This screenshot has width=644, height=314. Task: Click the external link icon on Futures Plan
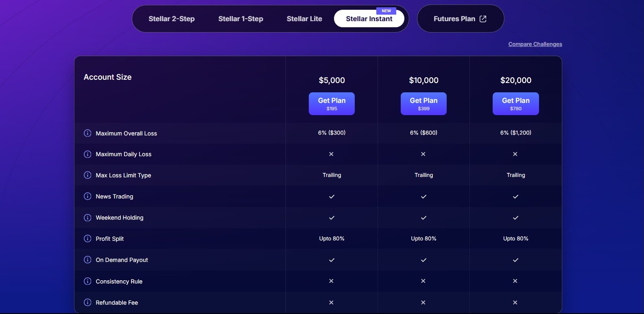483,19
